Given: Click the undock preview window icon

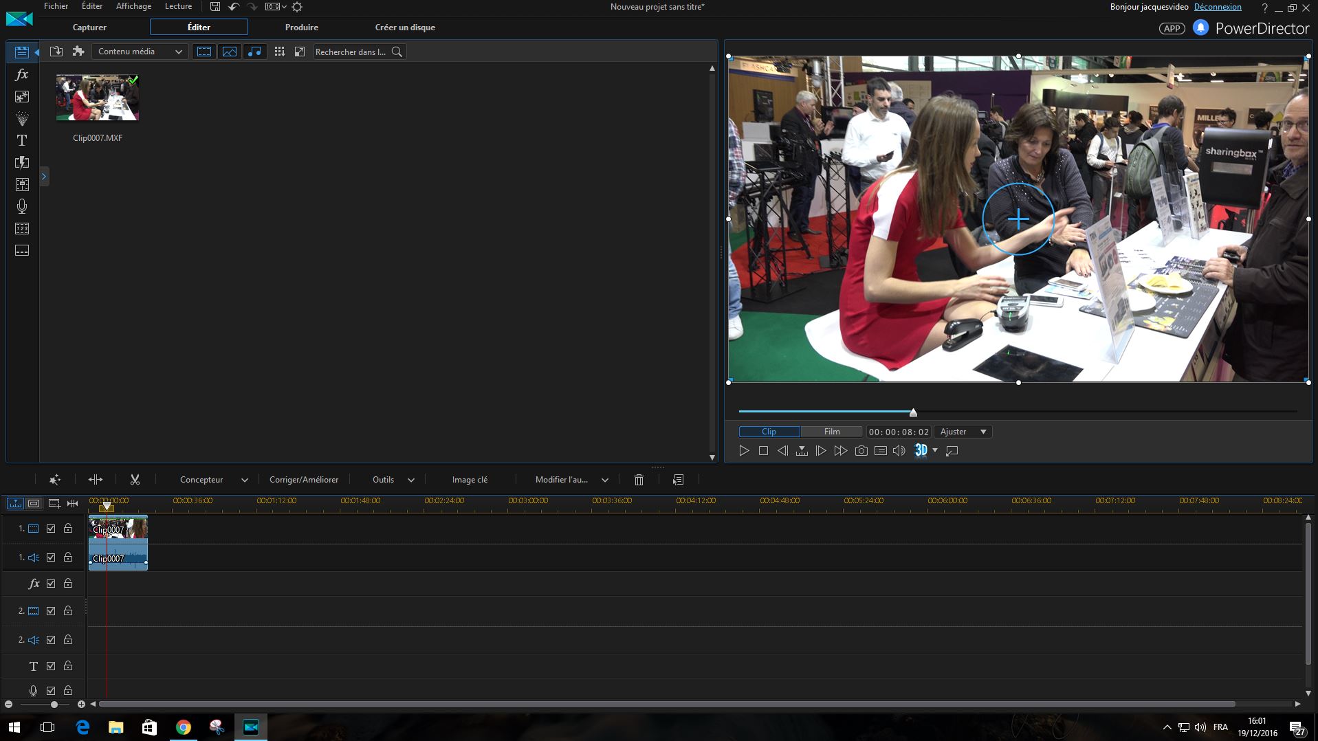Looking at the screenshot, I should [952, 451].
